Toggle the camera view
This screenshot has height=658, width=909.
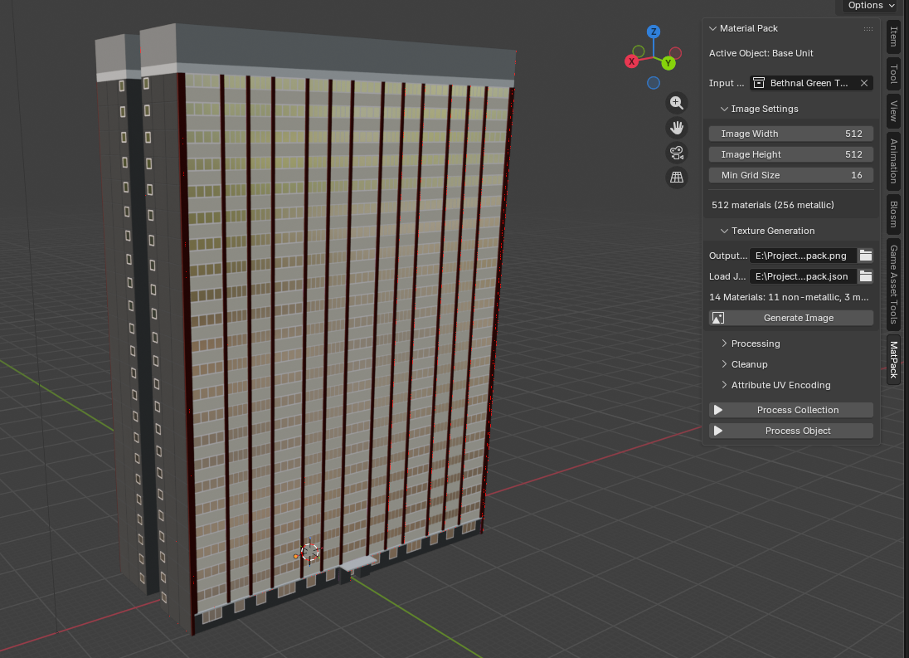coord(677,153)
